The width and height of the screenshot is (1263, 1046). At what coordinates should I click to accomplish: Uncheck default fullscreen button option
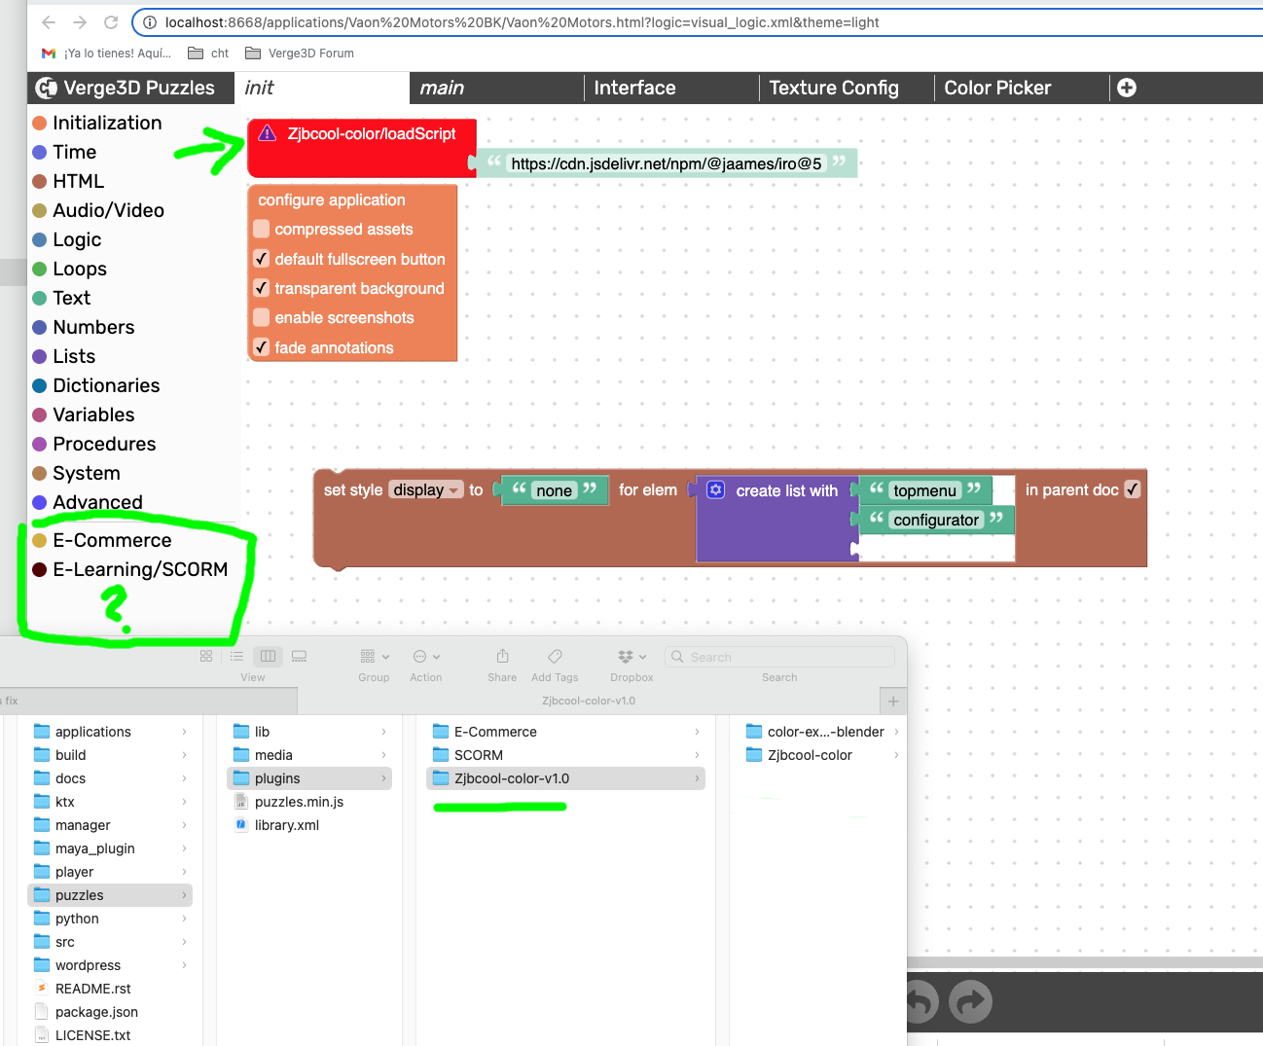262,259
